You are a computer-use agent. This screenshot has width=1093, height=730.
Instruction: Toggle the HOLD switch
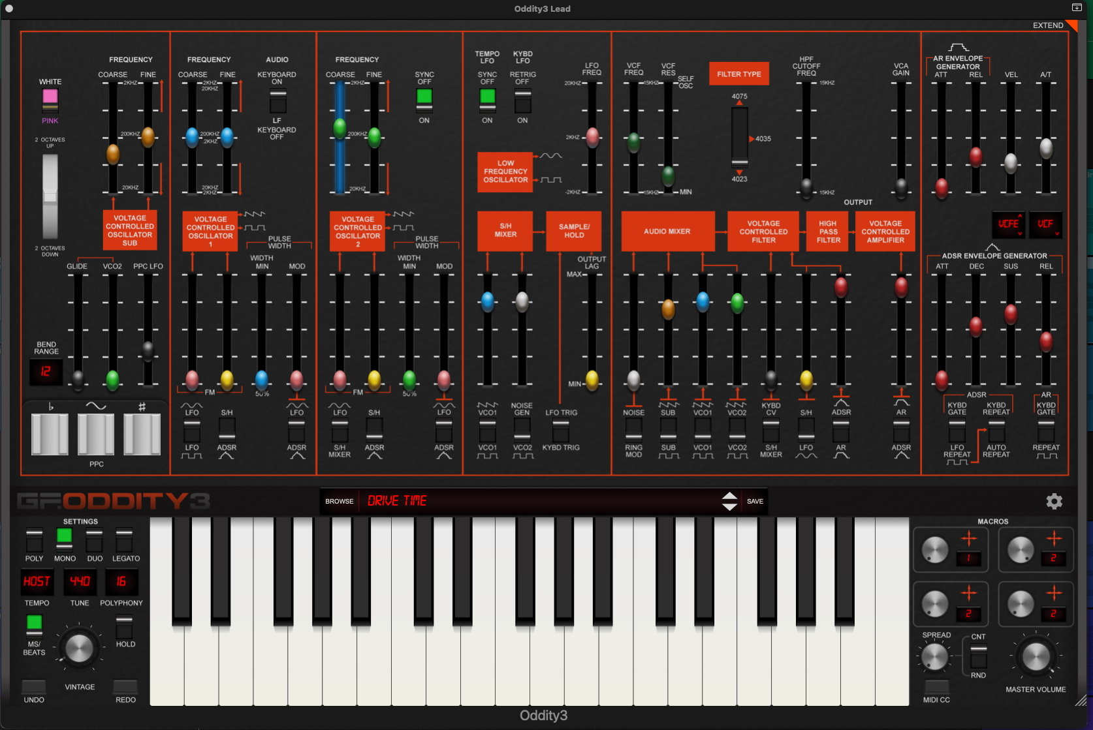tap(124, 628)
